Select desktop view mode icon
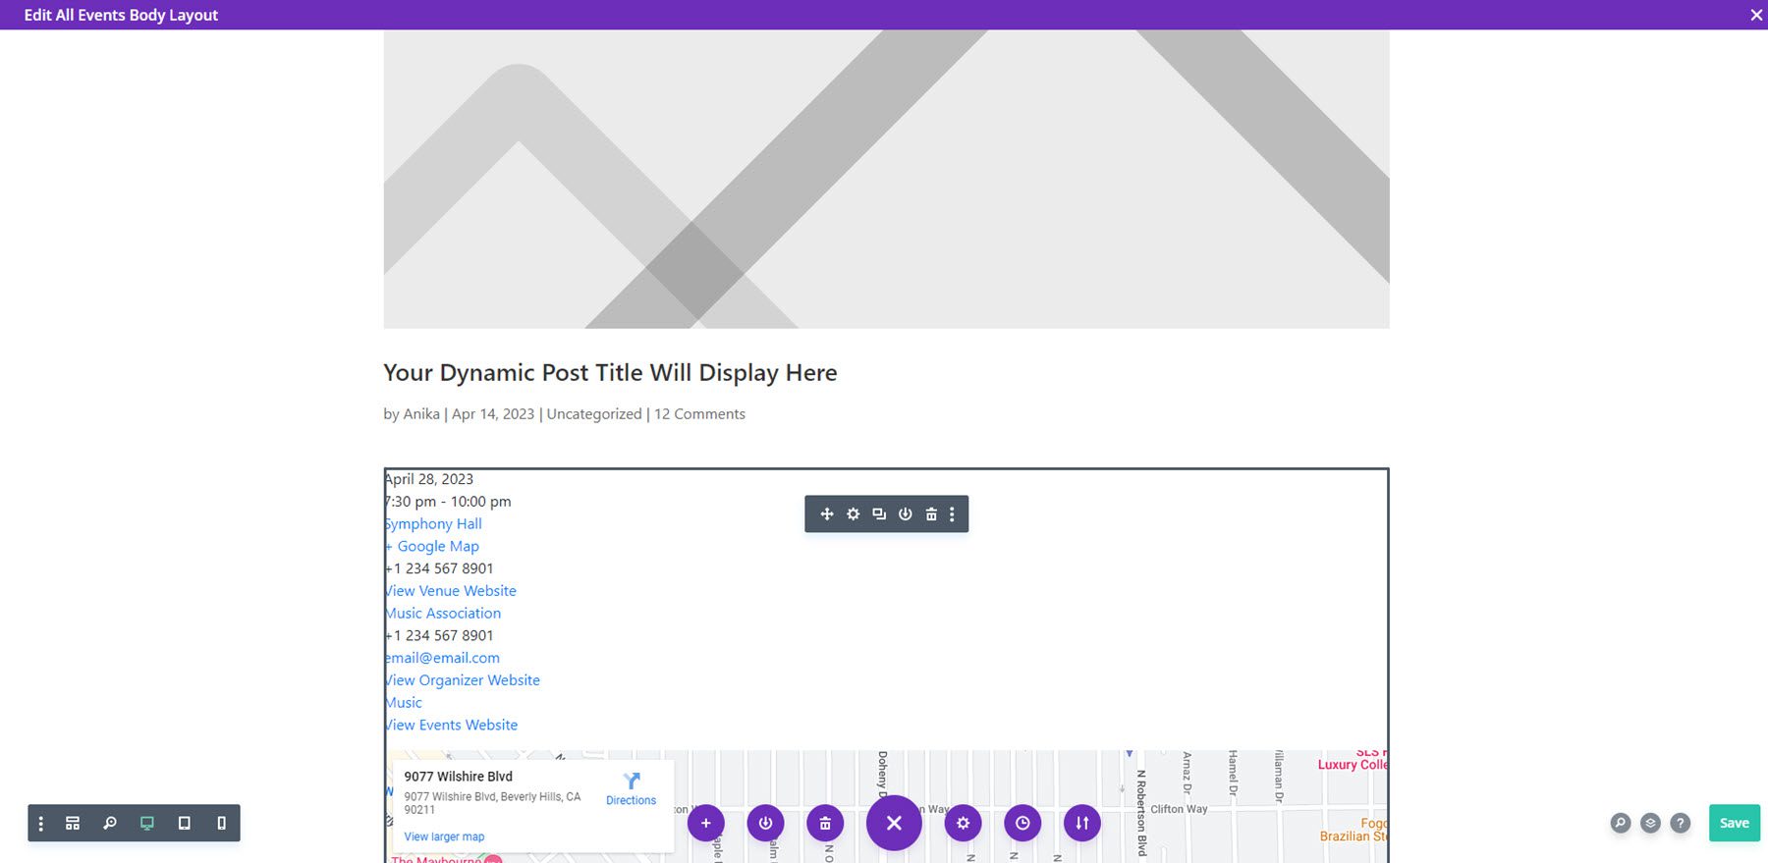 [x=147, y=824]
